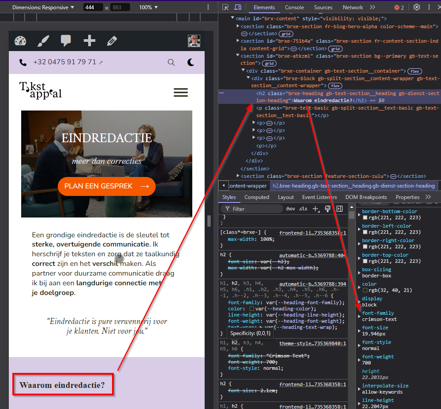
Task: Toggle grid badge on brxe-751b4a section
Action: (336, 49)
